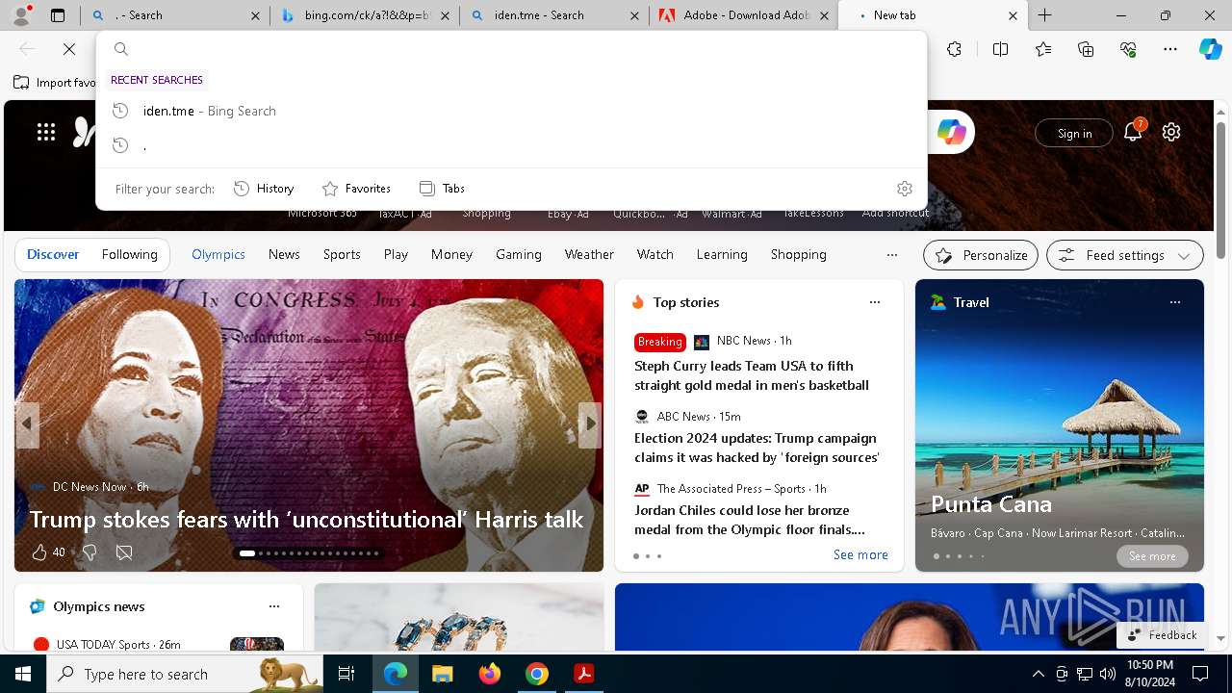Click the Sign in button

coord(1074,133)
